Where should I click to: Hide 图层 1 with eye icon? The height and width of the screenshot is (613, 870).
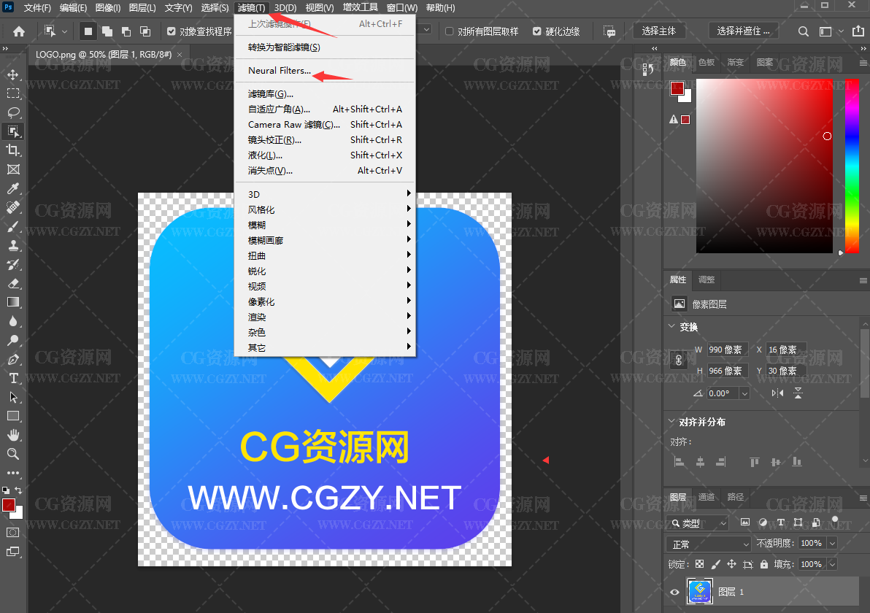pos(674,592)
